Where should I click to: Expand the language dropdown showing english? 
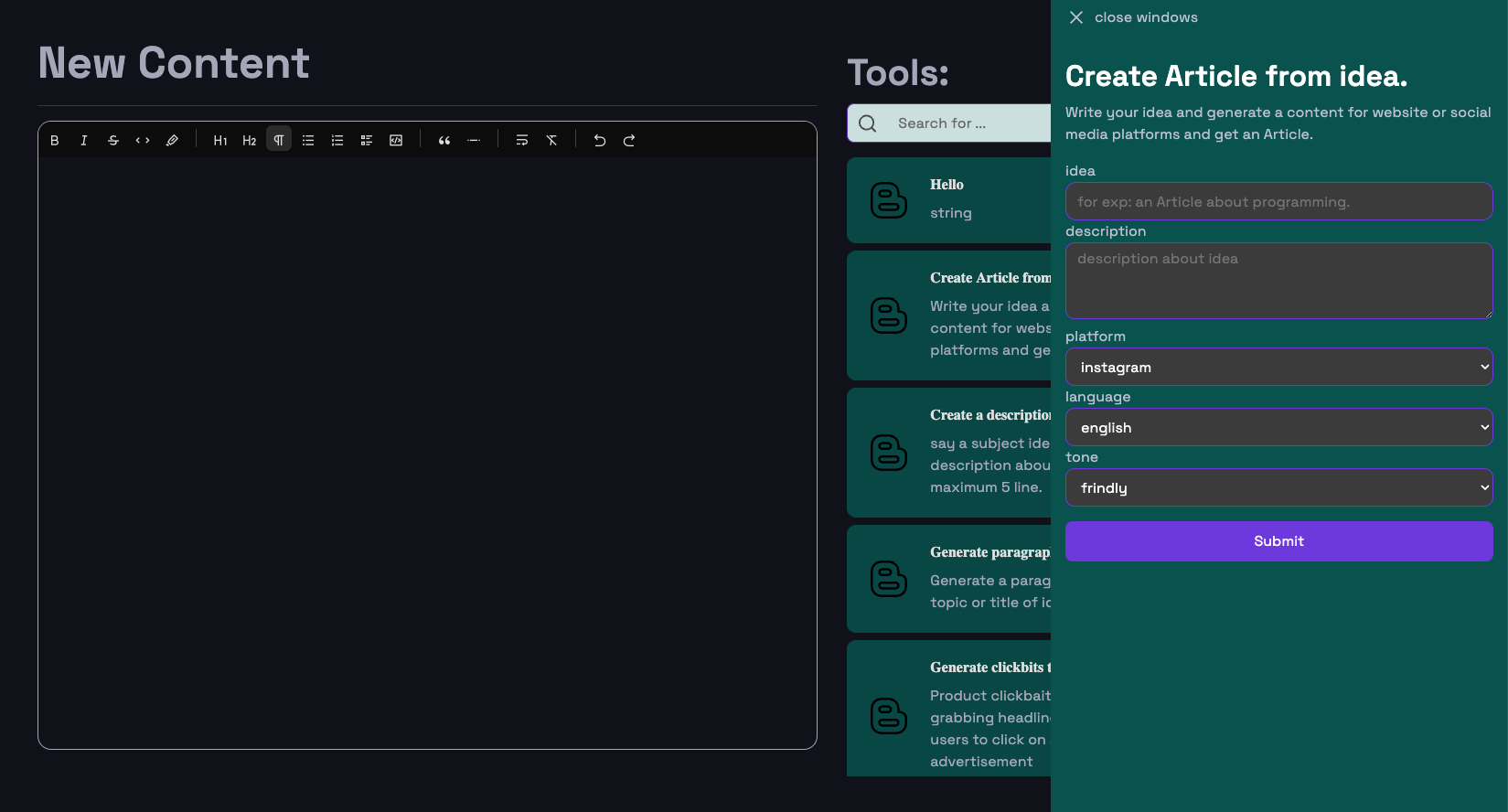[1278, 427]
